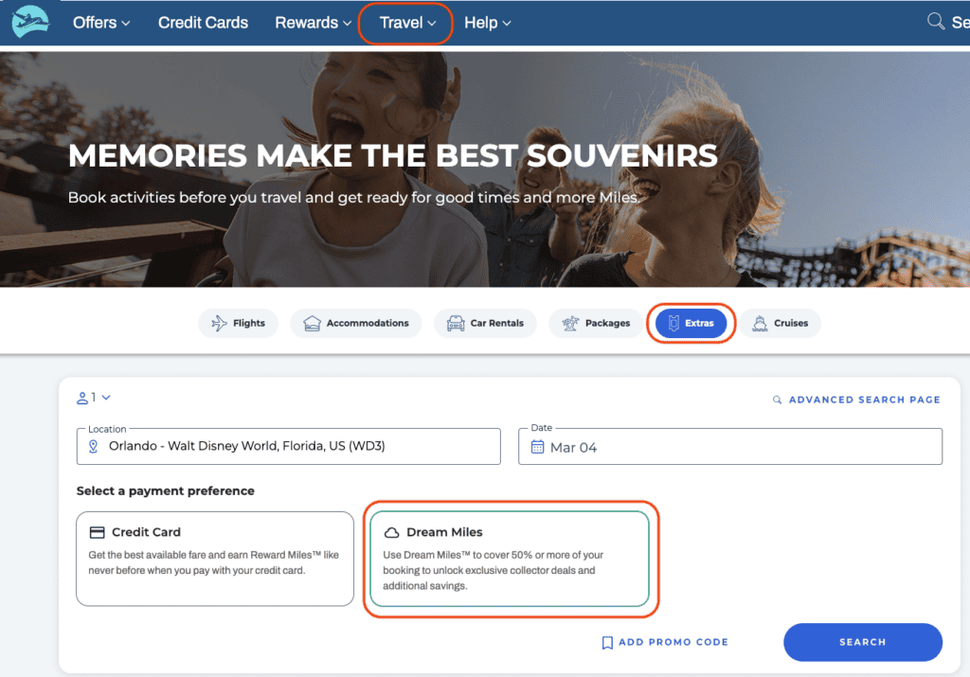The image size is (970, 677).
Task: Click the airplane icon on Flights
Action: [x=219, y=324]
